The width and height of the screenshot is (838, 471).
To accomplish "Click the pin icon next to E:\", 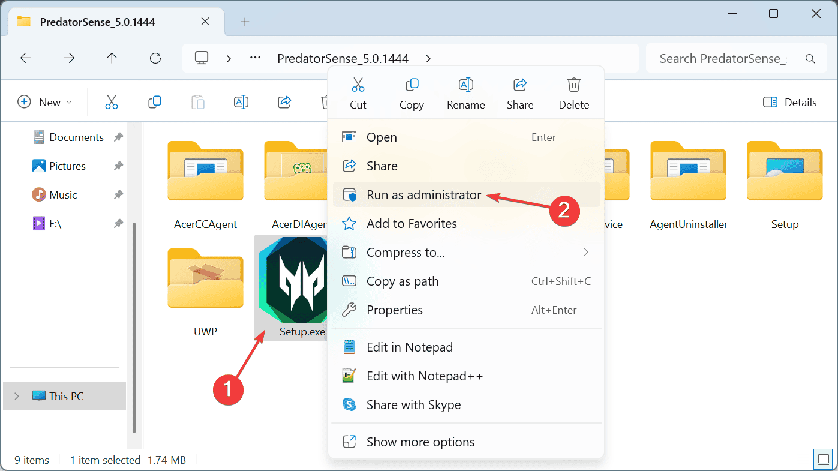I will [118, 224].
